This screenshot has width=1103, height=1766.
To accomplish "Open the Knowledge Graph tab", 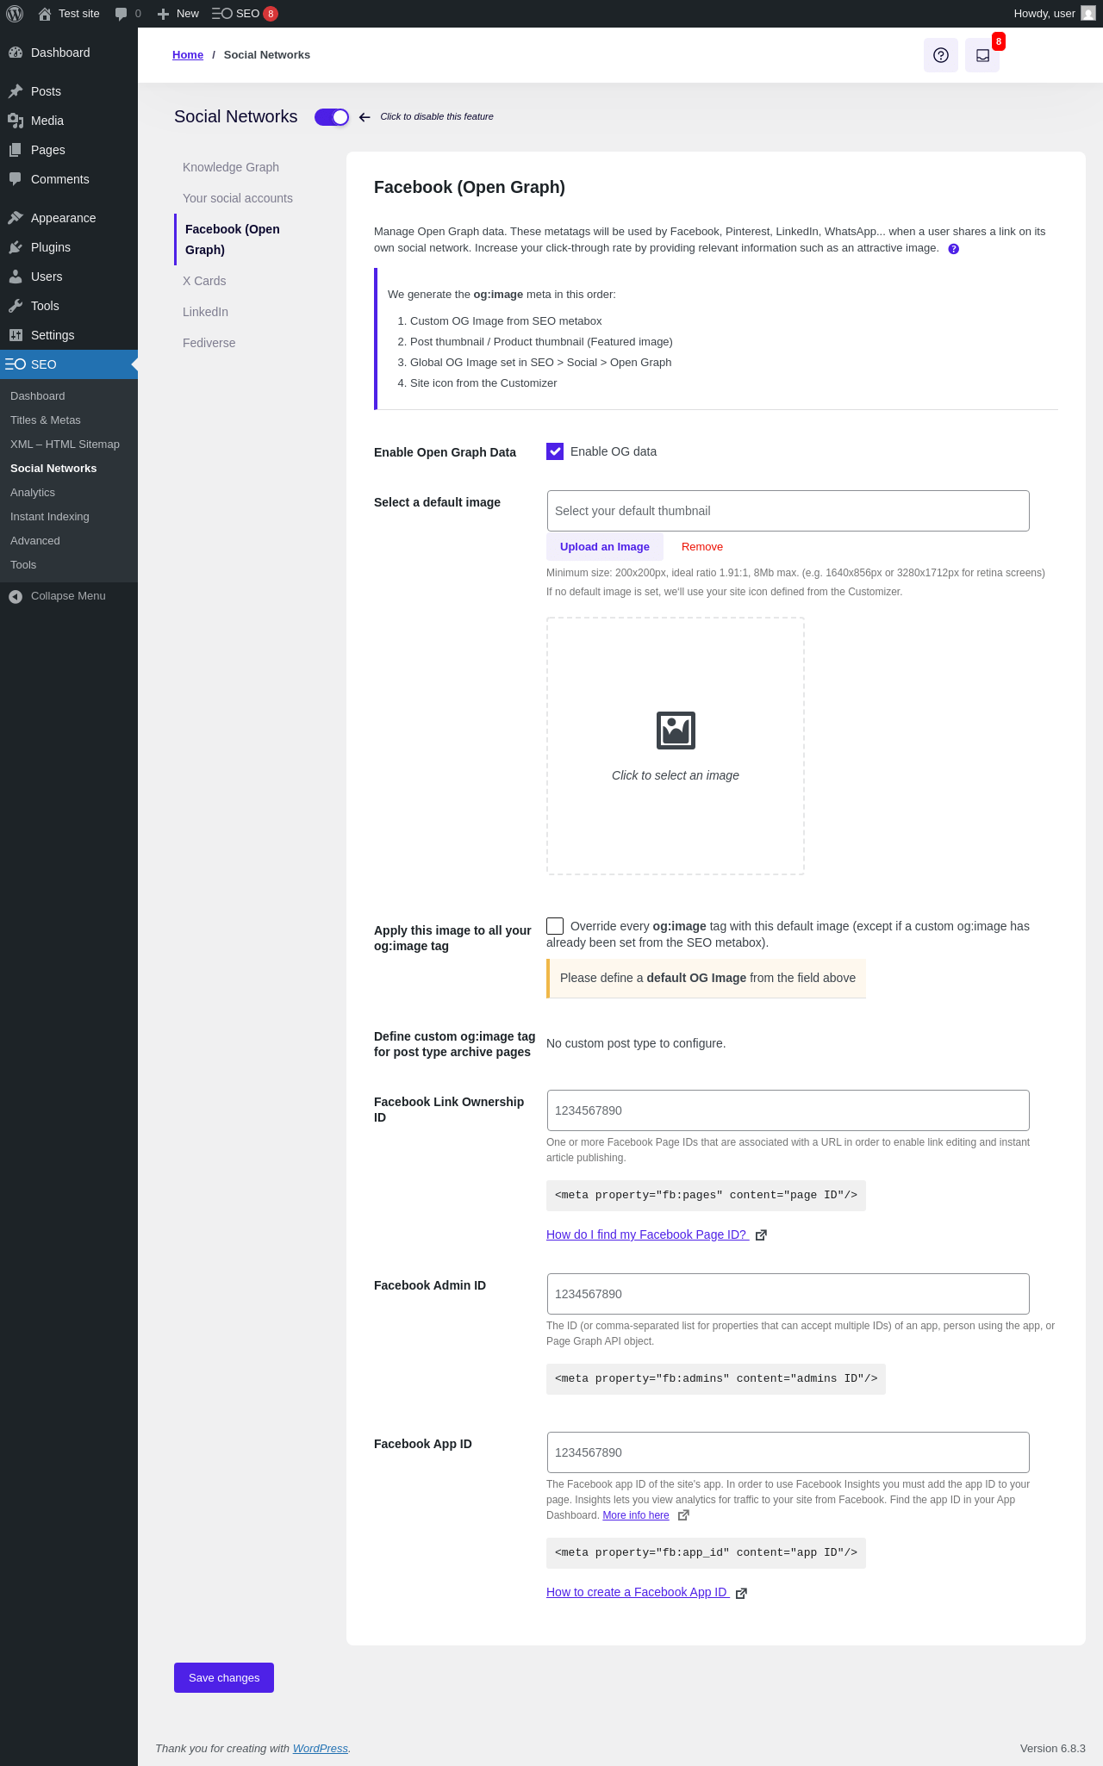I will tap(231, 167).
